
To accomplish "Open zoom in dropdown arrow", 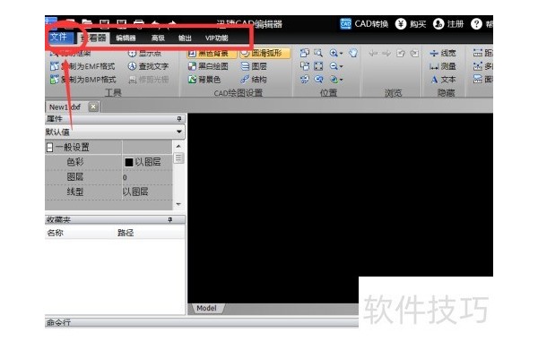I will tap(341, 54).
